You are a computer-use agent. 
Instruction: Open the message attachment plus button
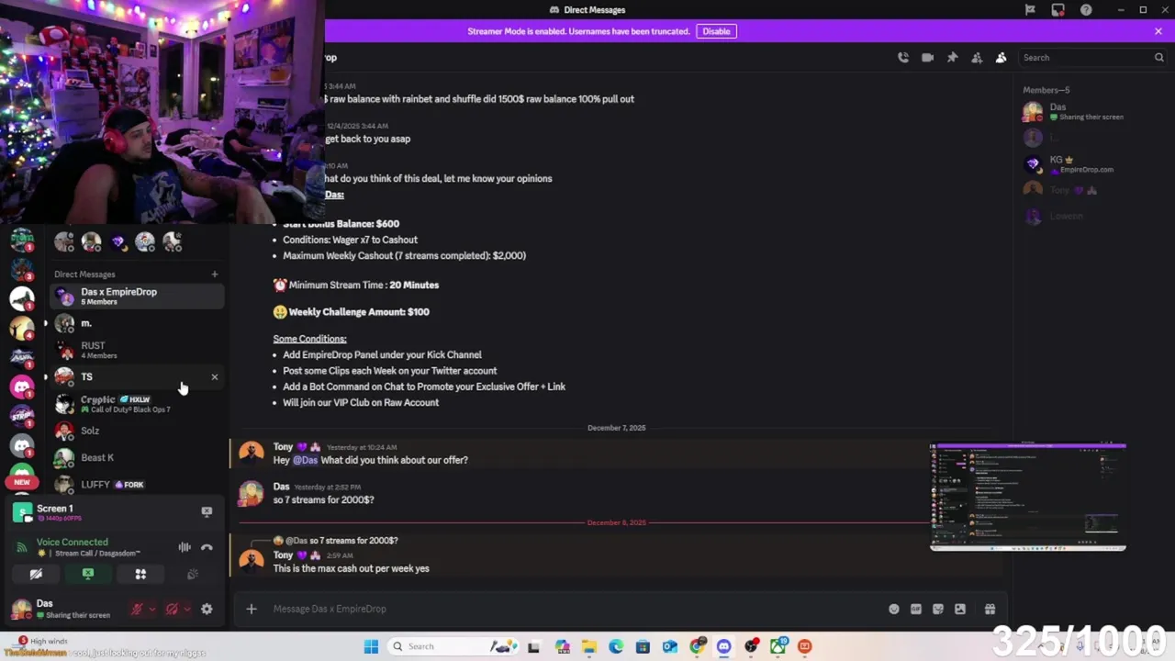251,609
